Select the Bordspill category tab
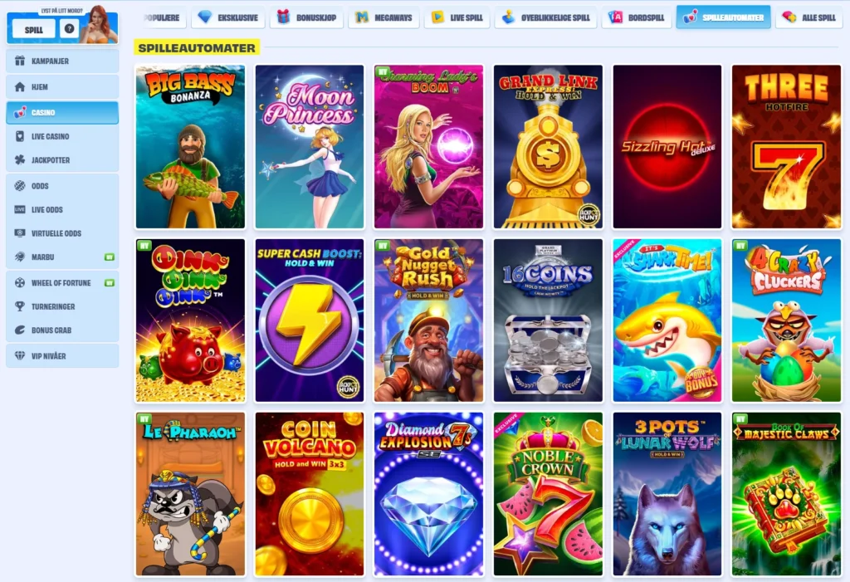 click(x=637, y=17)
